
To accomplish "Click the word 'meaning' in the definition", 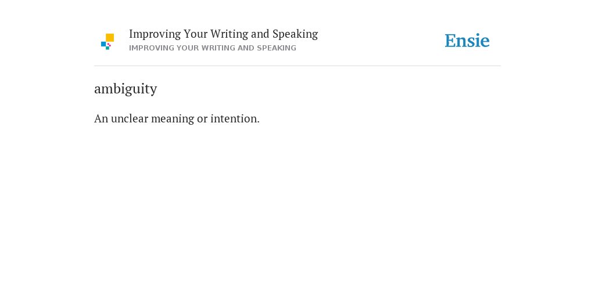I will pos(173,119).
